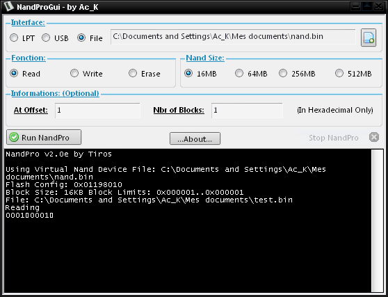Viewport: 388px width, 297px height.
Task: Minimize the NandProGui window
Action: (x=356, y=6)
